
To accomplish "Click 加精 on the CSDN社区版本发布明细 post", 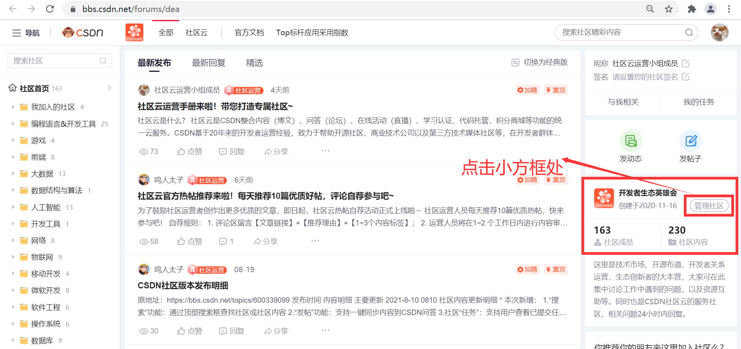I will click(527, 269).
